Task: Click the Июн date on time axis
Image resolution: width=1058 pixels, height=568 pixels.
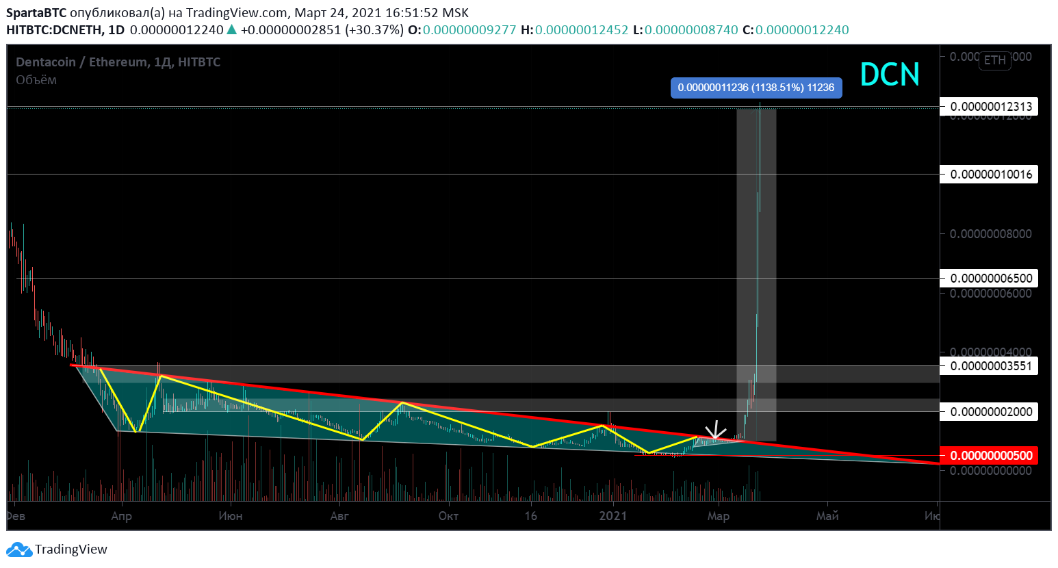Action: point(231,516)
